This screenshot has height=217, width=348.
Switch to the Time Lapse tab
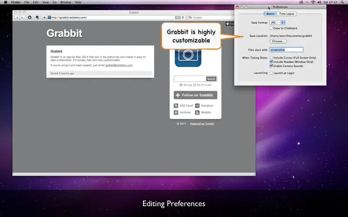[x=287, y=14]
